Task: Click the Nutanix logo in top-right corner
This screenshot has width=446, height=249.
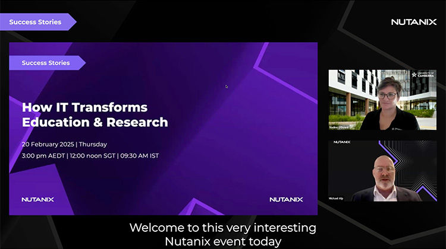Action: [x=414, y=22]
